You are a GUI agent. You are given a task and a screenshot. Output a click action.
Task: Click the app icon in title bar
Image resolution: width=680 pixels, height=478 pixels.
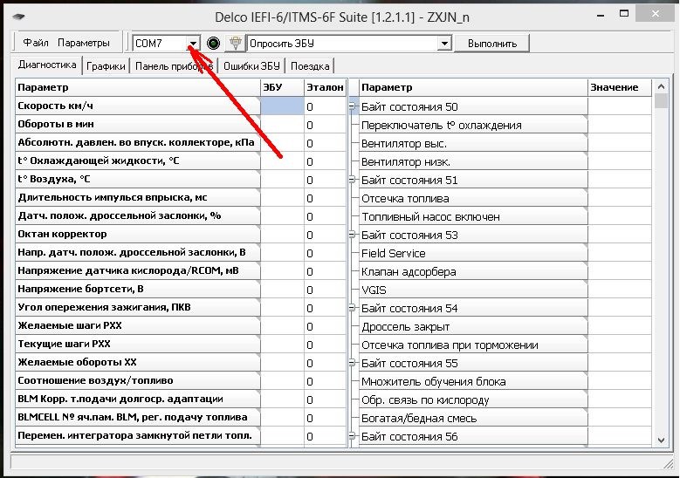tap(17, 16)
